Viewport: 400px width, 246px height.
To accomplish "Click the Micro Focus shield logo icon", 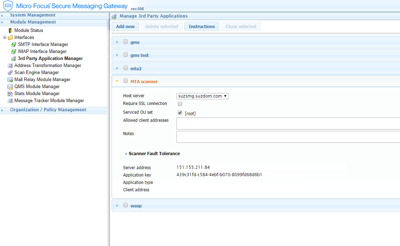I will point(8,6).
